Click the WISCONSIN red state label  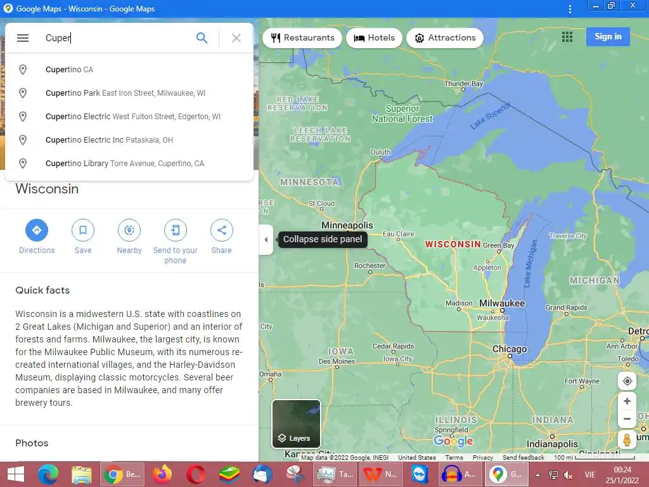453,244
